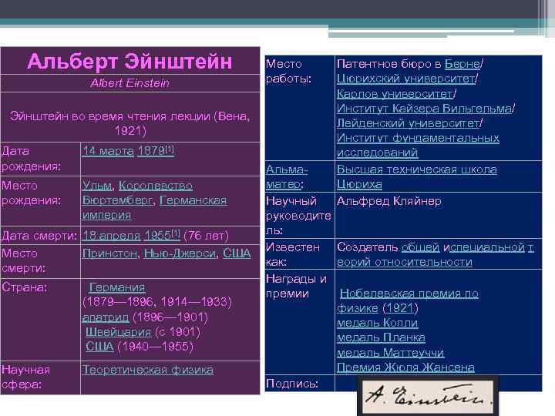Click the year '1955' link
This screenshot has width=555, height=416.
pyautogui.click(x=158, y=236)
